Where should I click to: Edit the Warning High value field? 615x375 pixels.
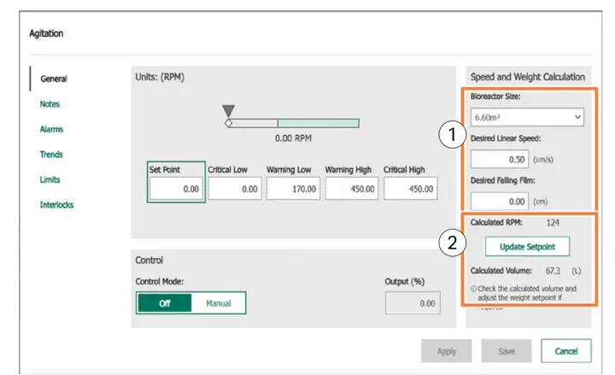[x=351, y=189]
